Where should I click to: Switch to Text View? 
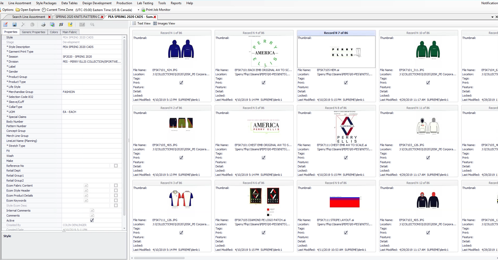[x=142, y=23]
